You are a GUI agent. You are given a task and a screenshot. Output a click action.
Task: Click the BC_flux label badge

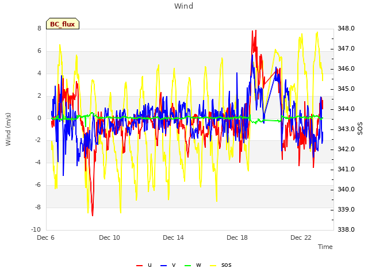[63, 24]
